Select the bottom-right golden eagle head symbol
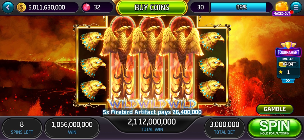The height and width of the screenshot is (140, 304). pos(212,90)
